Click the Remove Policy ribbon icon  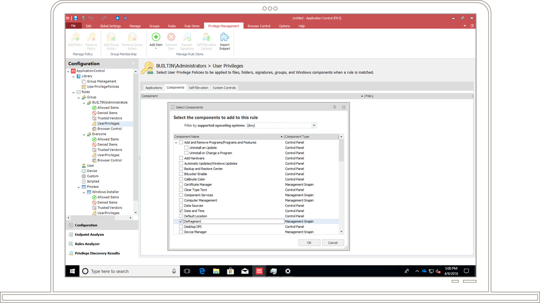coord(91,37)
